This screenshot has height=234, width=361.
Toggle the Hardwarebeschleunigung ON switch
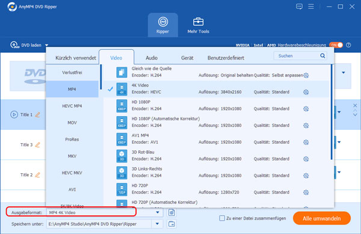point(336,45)
